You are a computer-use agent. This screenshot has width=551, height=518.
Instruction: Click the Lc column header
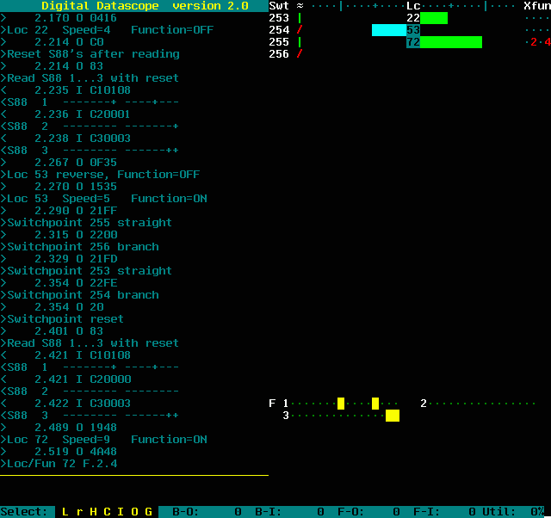coord(413,6)
